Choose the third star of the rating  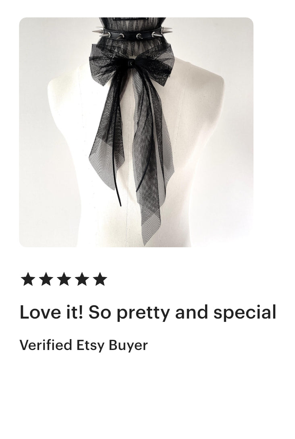pyautogui.click(x=64, y=279)
